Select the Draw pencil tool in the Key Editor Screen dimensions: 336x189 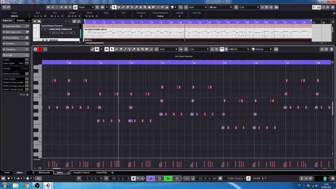point(117,49)
